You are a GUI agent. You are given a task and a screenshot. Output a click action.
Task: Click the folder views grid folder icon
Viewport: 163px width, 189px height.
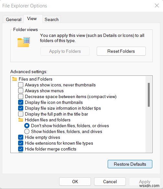[24, 42]
